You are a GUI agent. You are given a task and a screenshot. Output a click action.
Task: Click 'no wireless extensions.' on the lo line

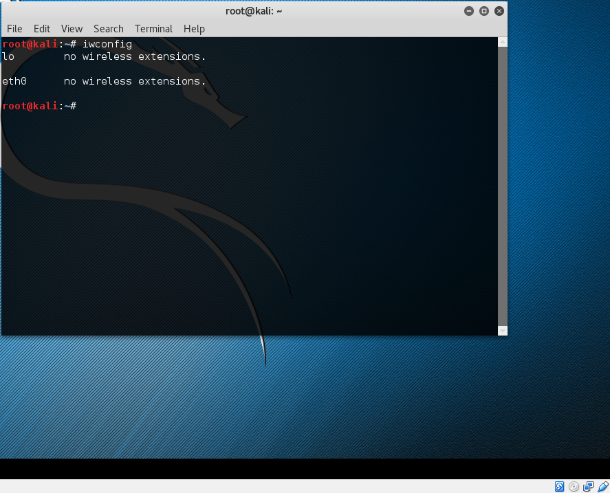coord(135,57)
